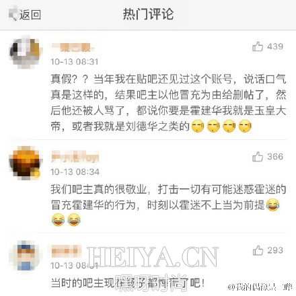Screen dimensions: 296x296
Task: Click the smirking emoji row in first comment
Action: 221,126
